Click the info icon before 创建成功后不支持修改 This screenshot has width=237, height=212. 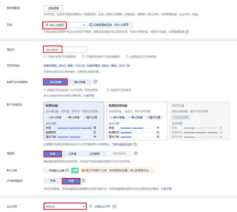[128, 56]
